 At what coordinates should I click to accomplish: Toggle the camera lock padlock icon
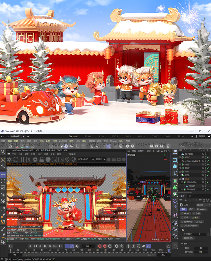tap(42, 159)
